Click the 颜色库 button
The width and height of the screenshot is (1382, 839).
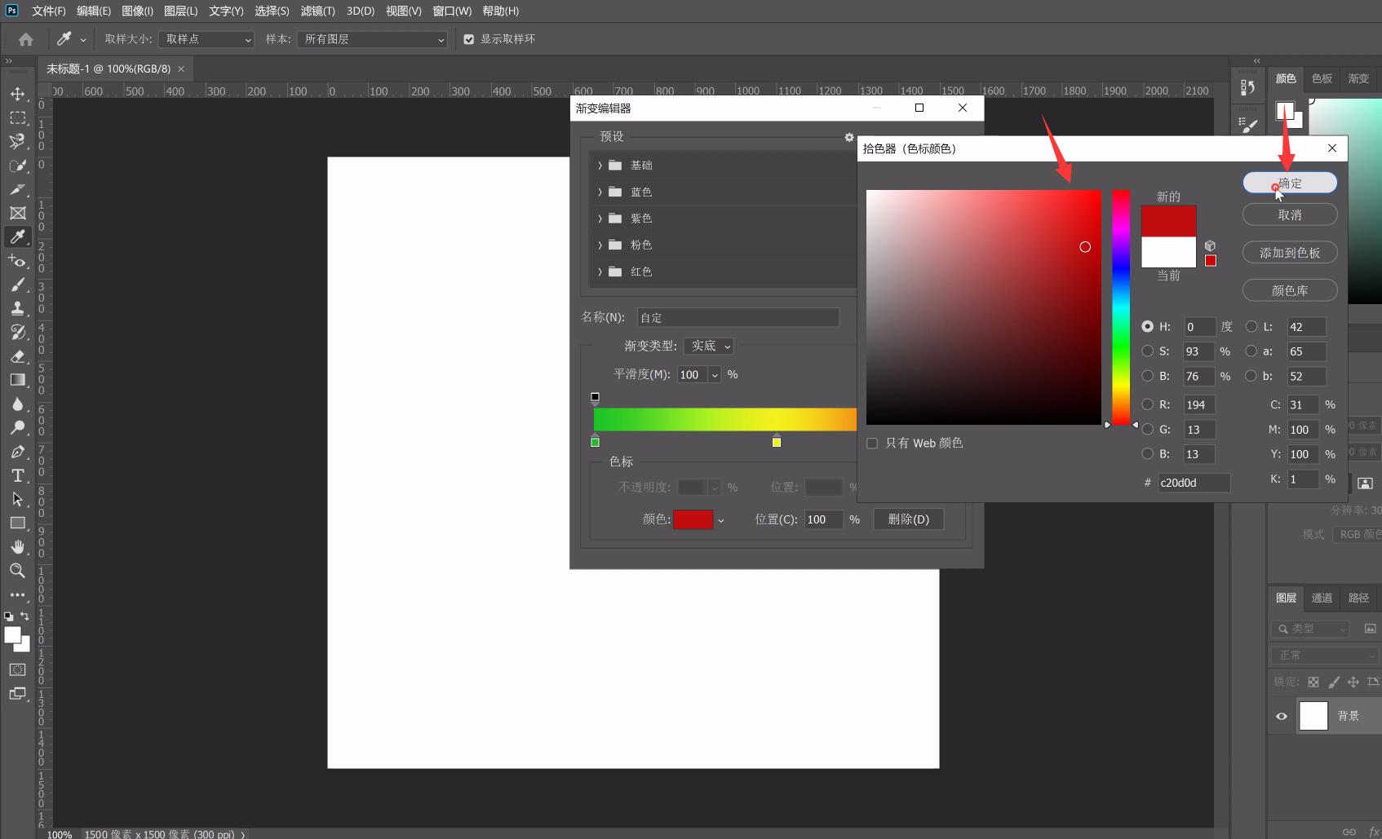tap(1290, 290)
